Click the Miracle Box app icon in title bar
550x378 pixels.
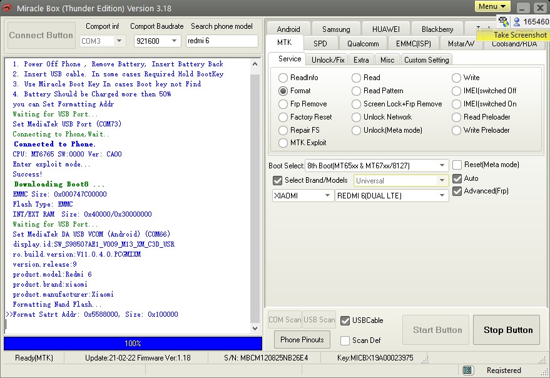[x=7, y=8]
